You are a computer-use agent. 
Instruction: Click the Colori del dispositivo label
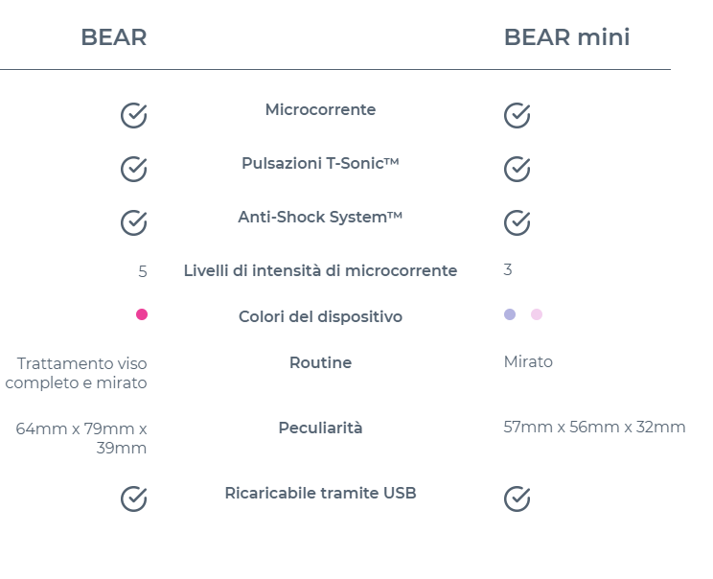click(320, 317)
